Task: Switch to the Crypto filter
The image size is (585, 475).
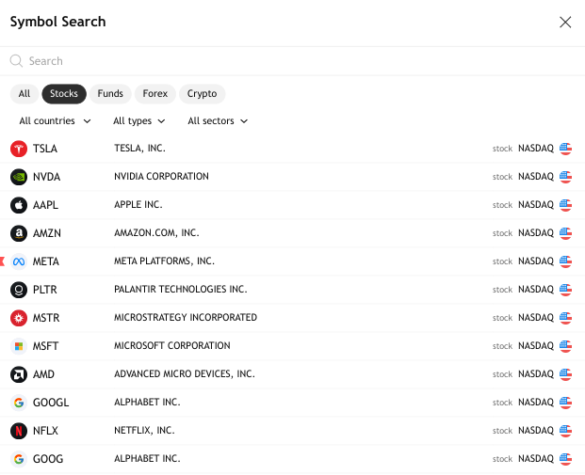Action: [x=202, y=94]
